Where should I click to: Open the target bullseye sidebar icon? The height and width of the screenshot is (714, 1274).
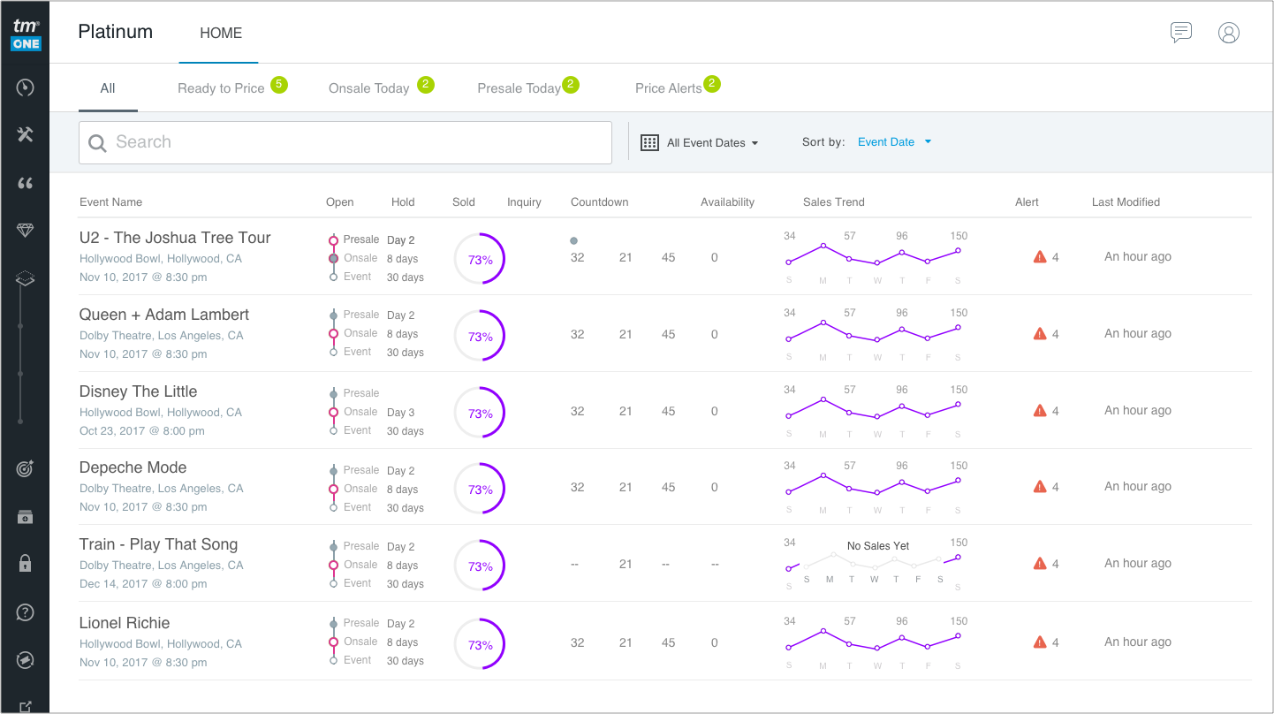click(x=25, y=469)
